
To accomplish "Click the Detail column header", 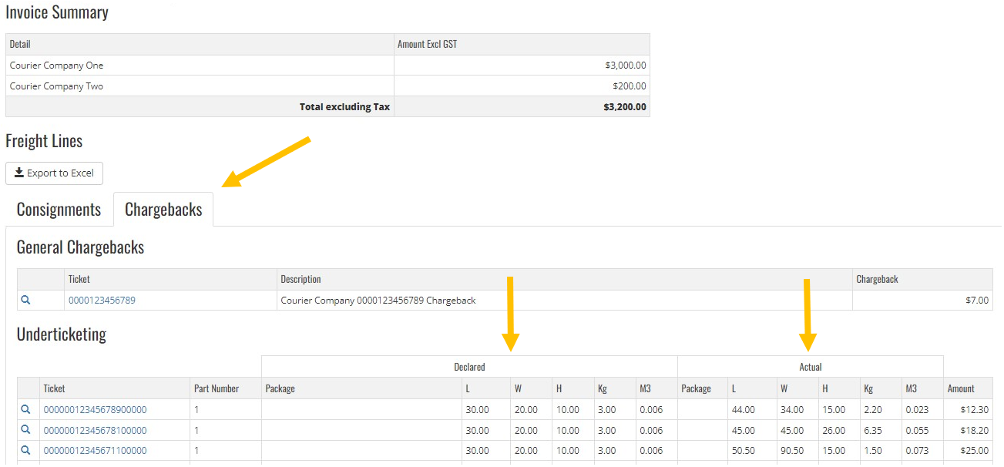I will 20,45.
